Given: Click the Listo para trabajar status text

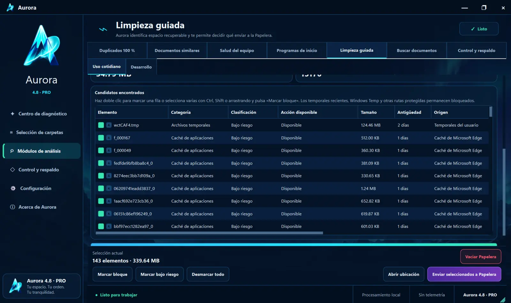Looking at the screenshot, I should coord(118,295).
